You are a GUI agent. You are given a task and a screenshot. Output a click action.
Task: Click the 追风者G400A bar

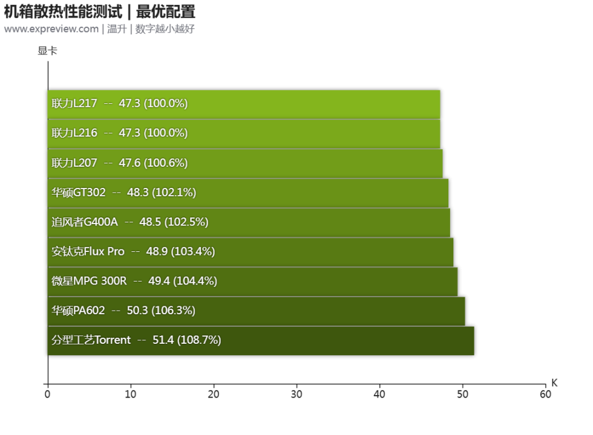click(248, 222)
